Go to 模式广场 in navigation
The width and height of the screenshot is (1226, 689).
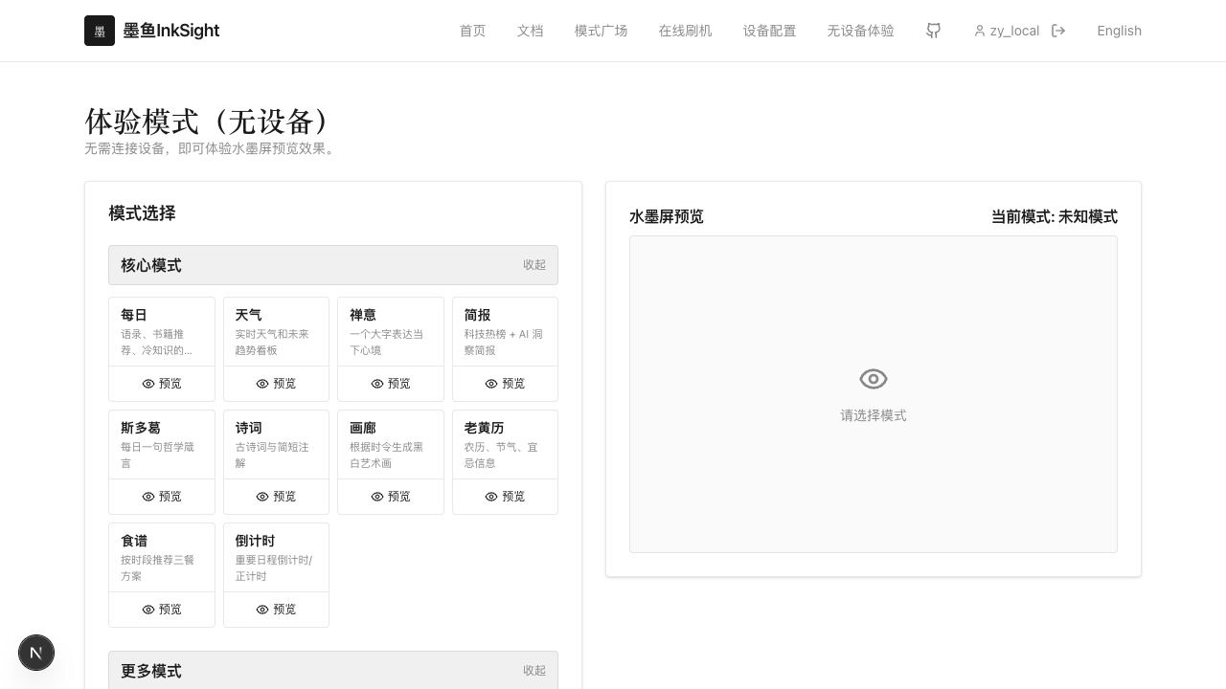tap(601, 31)
